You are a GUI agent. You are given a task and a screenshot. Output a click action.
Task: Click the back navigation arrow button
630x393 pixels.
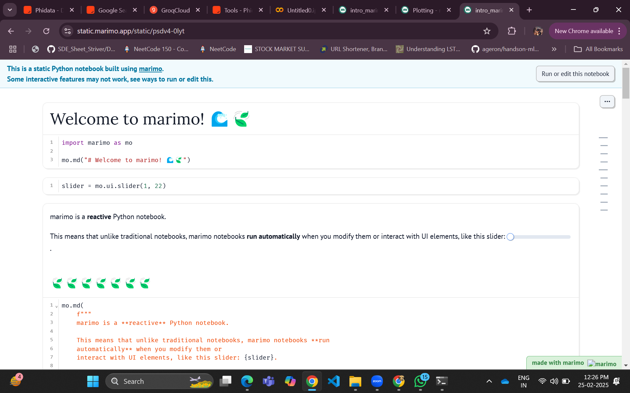coord(11,31)
